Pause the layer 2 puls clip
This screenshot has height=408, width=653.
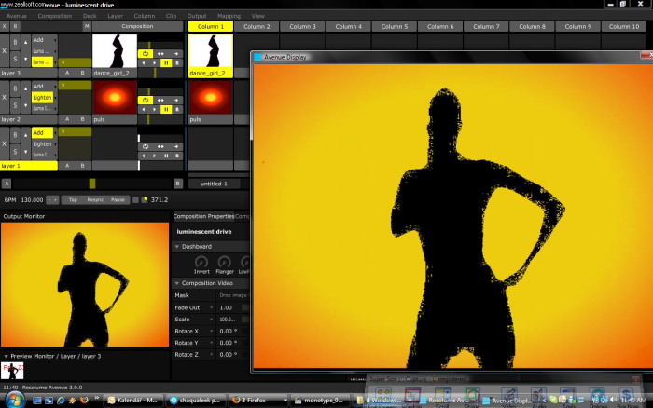coord(166,110)
